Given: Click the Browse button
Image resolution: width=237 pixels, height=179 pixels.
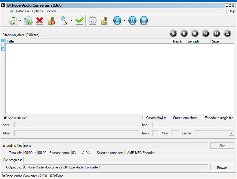Looking at the screenshot, I should point(222,168).
